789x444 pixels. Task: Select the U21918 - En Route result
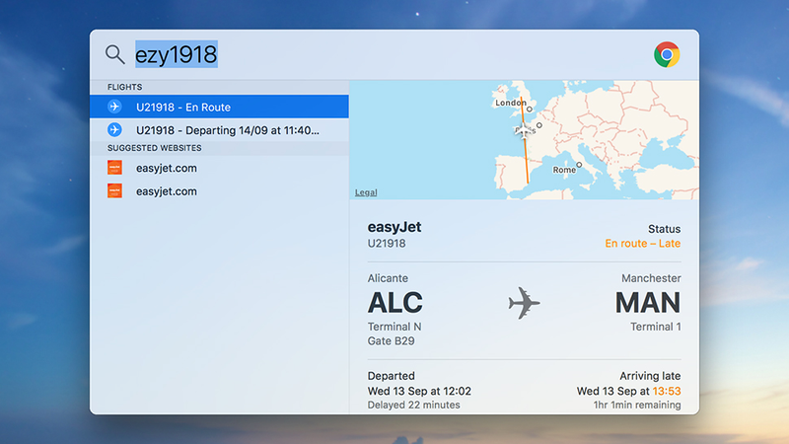pyautogui.click(x=219, y=107)
